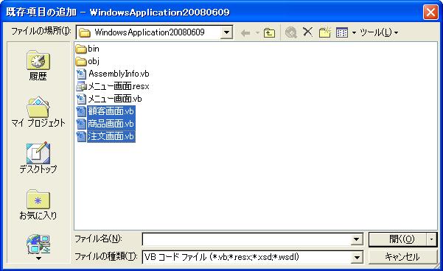Select the obj folder
Viewport: 443px width, 271px height.
click(88, 61)
